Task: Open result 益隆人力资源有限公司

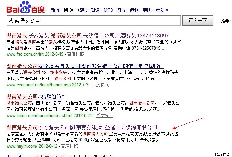Action: pyautogui.click(x=82, y=127)
